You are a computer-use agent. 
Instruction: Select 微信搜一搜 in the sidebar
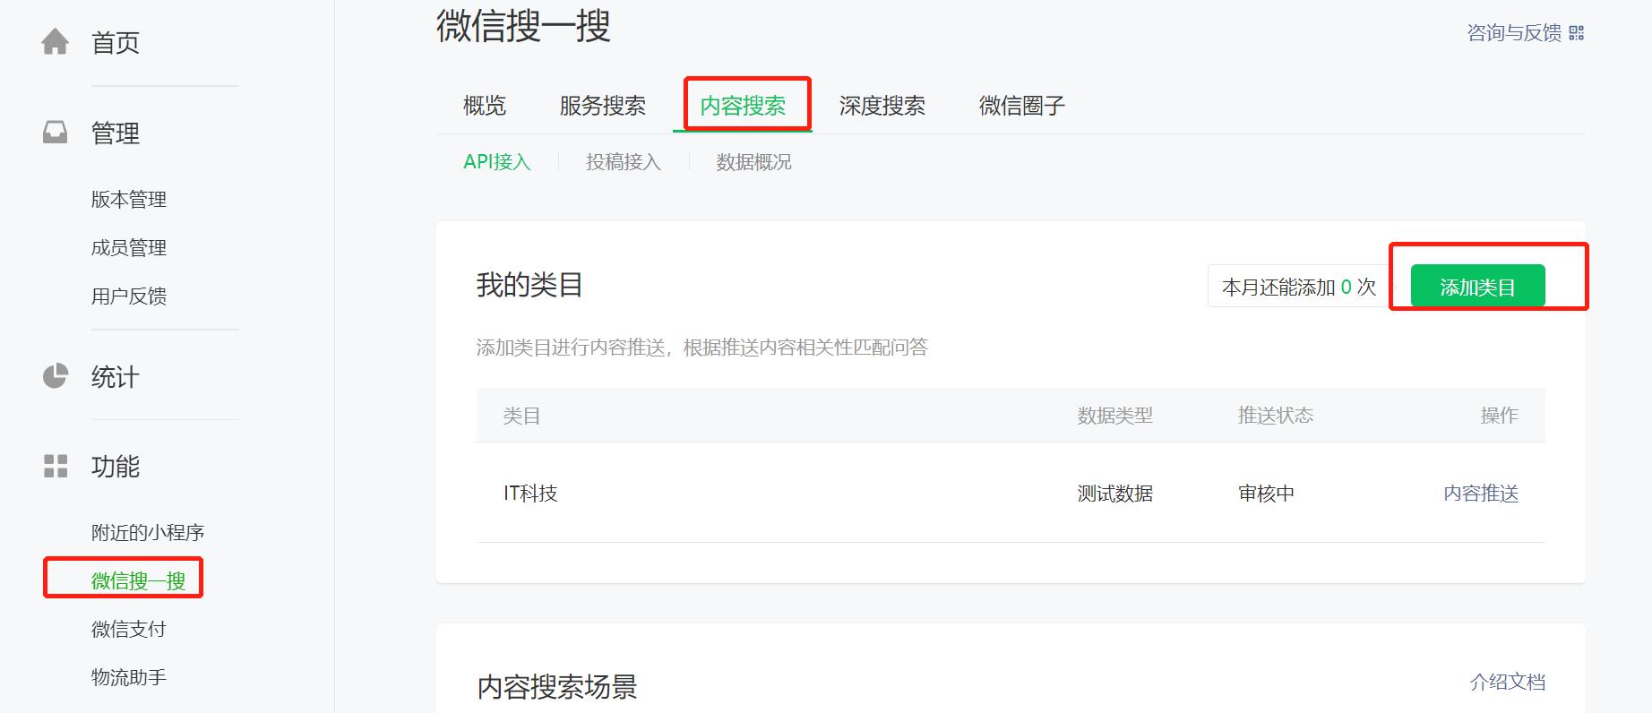pyautogui.click(x=138, y=581)
